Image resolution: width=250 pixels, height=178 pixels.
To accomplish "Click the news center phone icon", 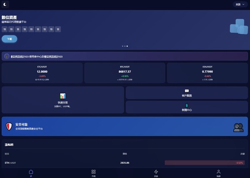I will click(x=187, y=105).
